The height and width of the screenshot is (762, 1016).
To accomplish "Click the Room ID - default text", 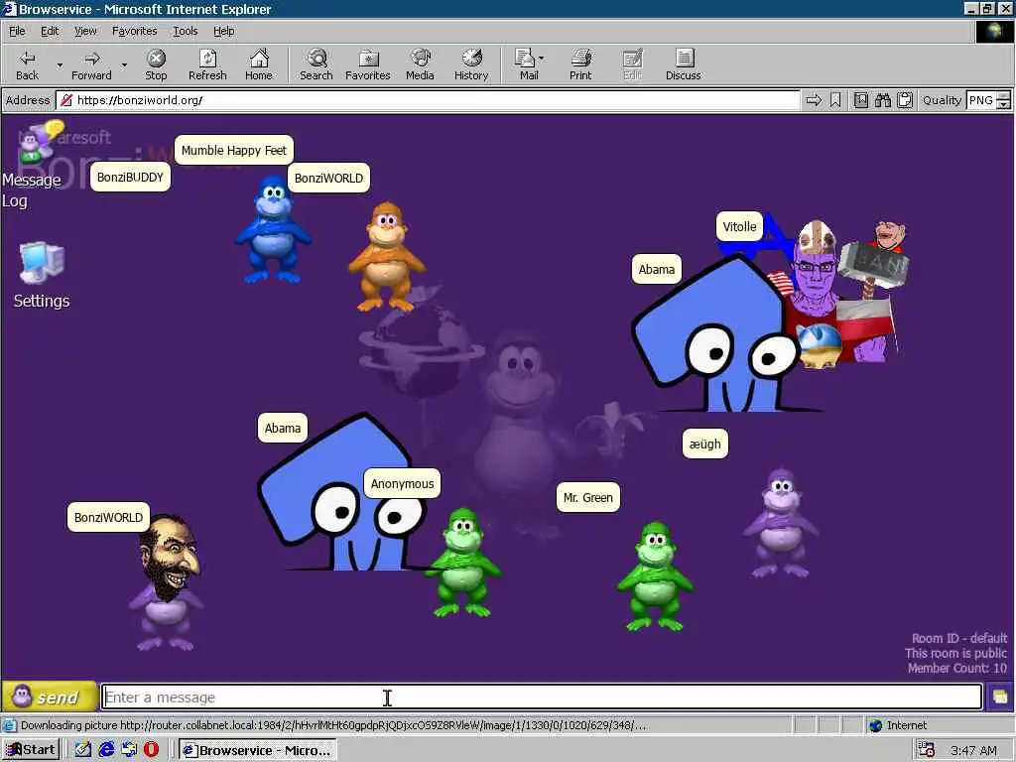I will tap(959, 638).
